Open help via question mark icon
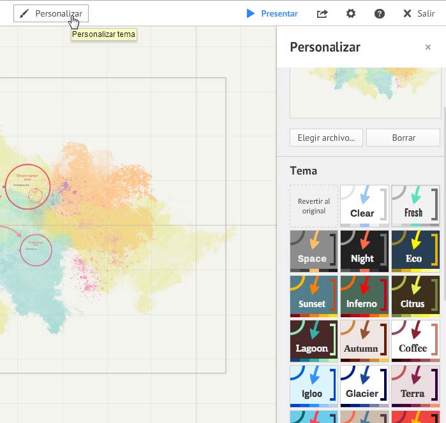Image resolution: width=446 pixels, height=423 pixels. [x=380, y=13]
